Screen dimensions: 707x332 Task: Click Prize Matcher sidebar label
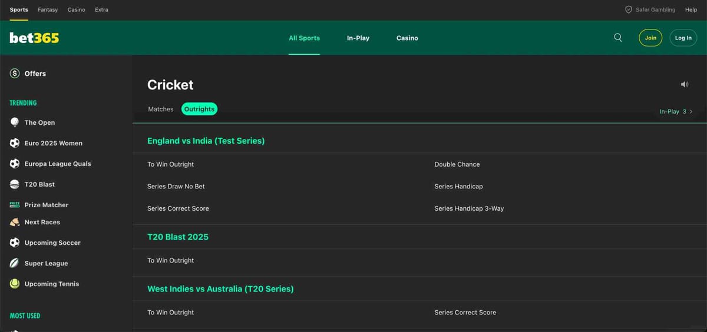47,205
